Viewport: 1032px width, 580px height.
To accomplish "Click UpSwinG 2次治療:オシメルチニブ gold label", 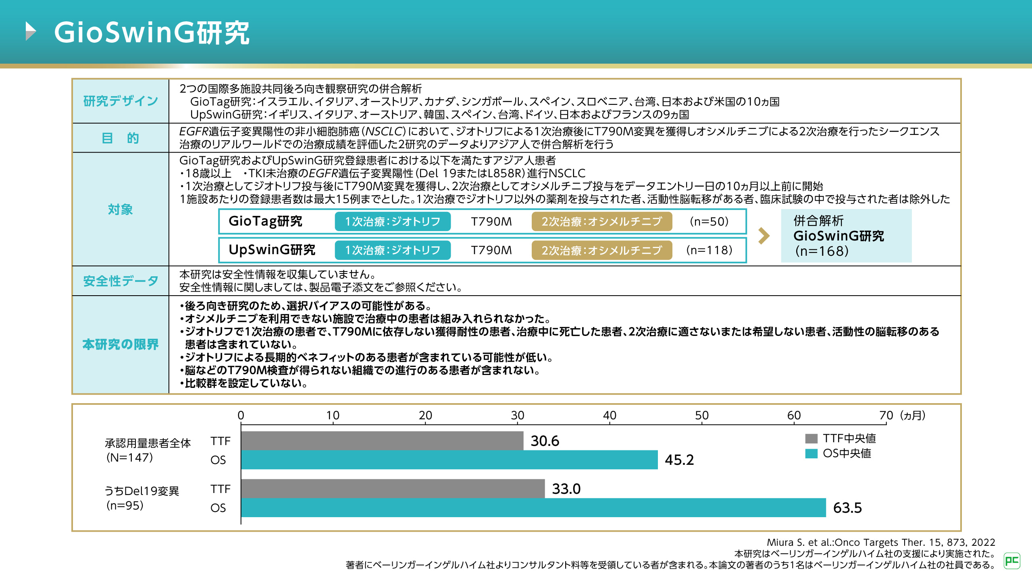I will click(601, 250).
